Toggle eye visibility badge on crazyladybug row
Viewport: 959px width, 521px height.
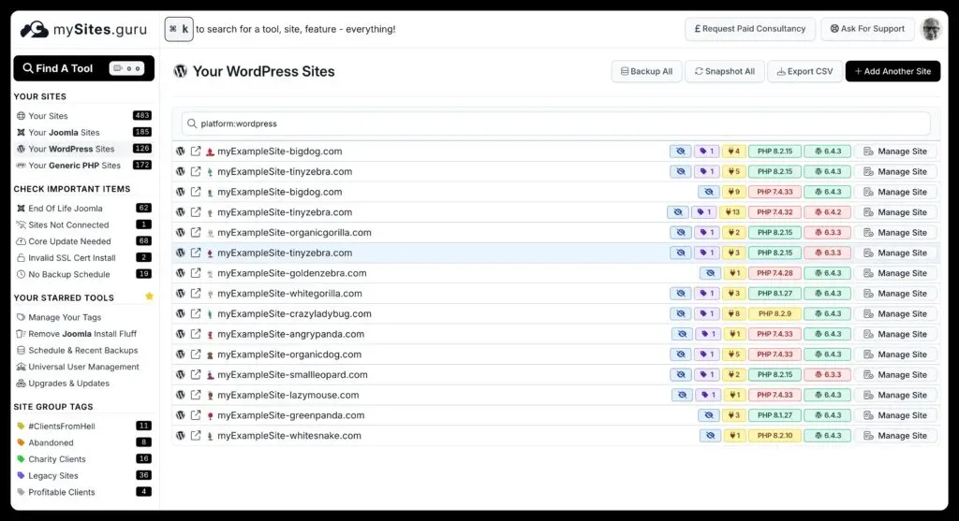pyautogui.click(x=681, y=314)
